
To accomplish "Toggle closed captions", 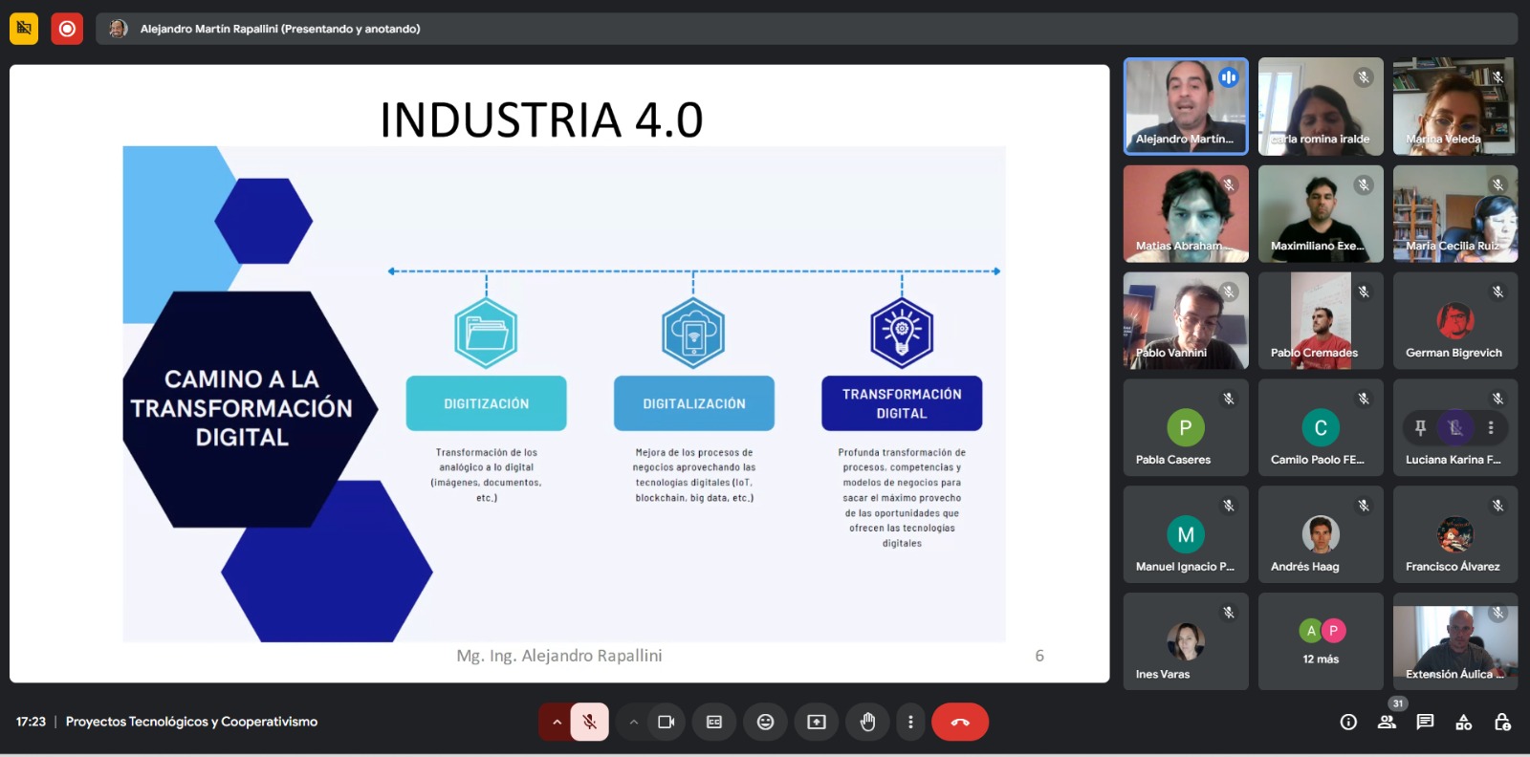I will point(714,722).
